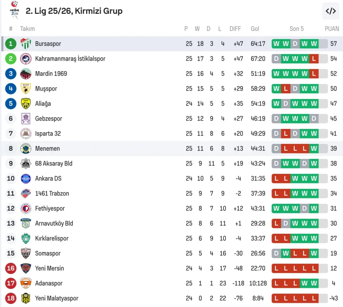Click the Kahramanmaraş İstiklalspor club crest
This screenshot has width=343, height=307.
26,59
